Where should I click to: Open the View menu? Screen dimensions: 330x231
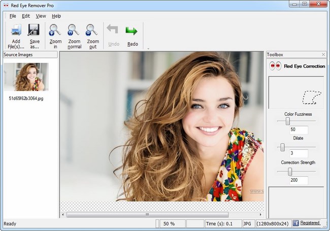41,16
